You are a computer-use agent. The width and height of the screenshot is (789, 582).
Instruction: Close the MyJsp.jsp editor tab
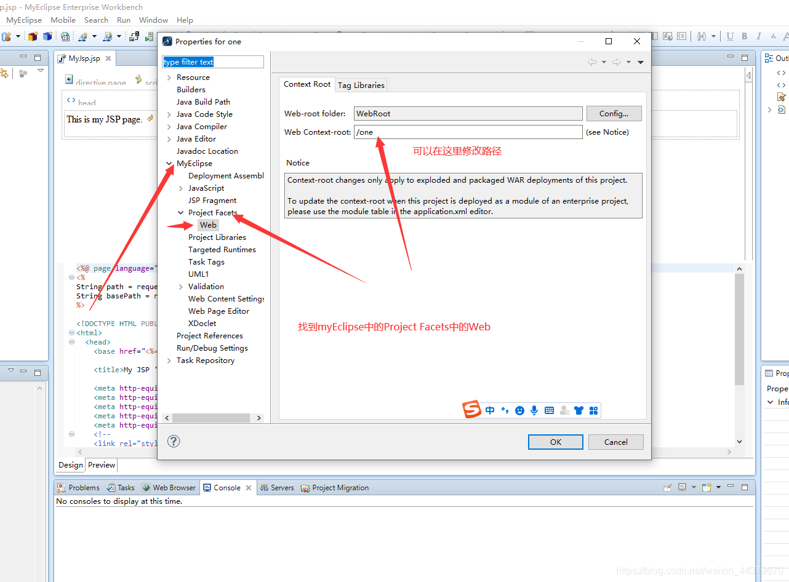(x=108, y=58)
